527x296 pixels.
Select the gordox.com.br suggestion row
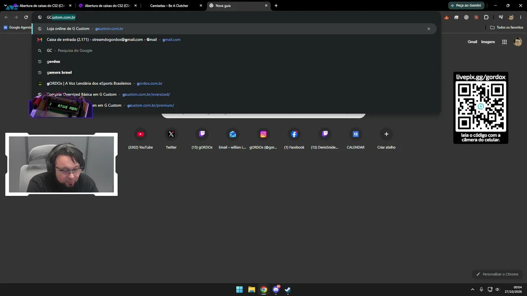234,83
